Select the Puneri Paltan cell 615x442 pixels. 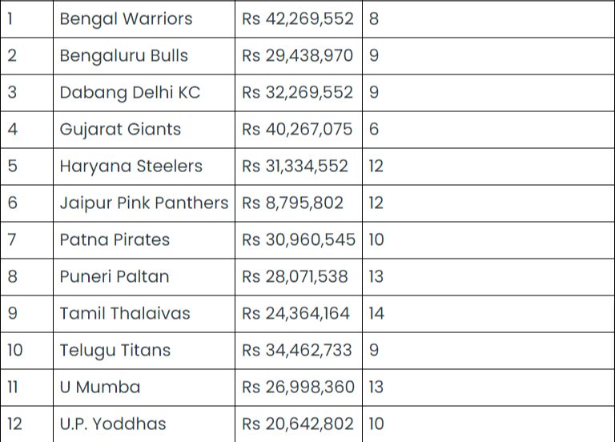(115, 276)
